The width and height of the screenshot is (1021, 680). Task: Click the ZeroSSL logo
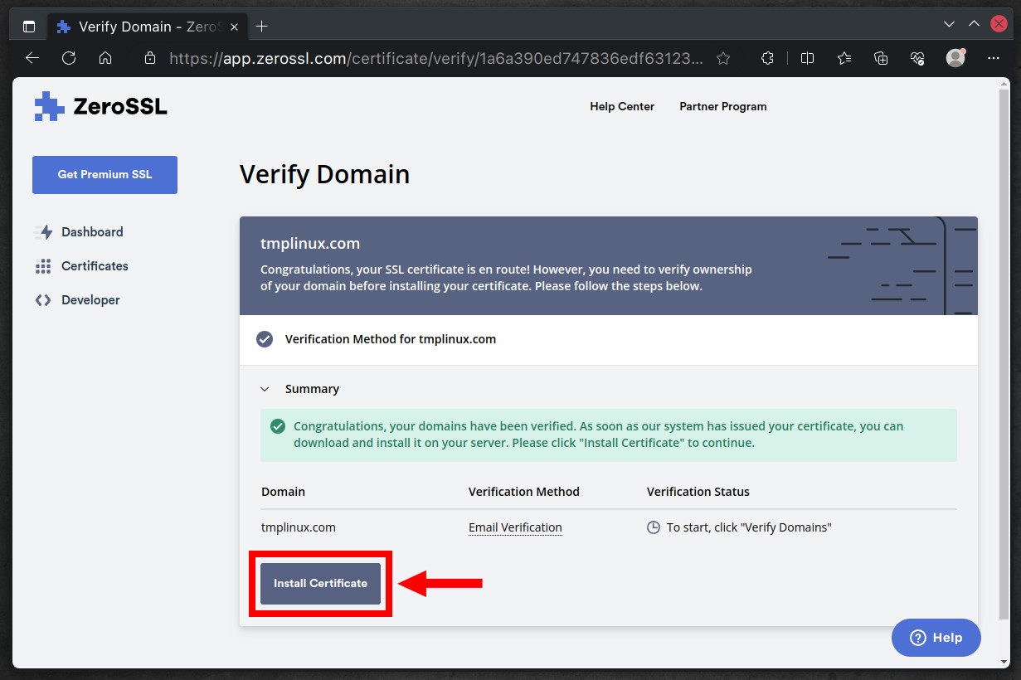100,106
